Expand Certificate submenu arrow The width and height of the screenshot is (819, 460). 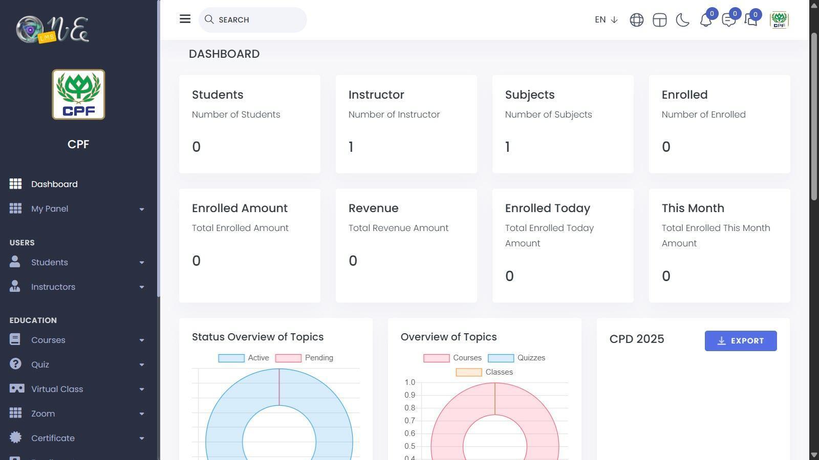click(x=142, y=439)
